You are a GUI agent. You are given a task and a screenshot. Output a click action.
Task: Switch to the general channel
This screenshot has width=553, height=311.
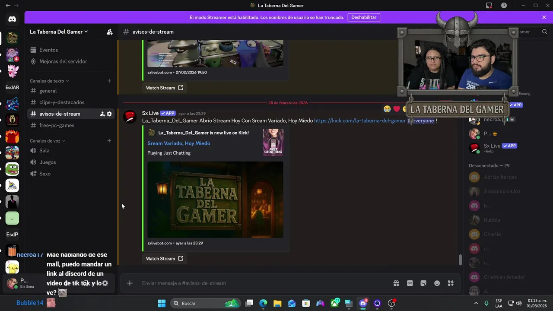[71, 91]
